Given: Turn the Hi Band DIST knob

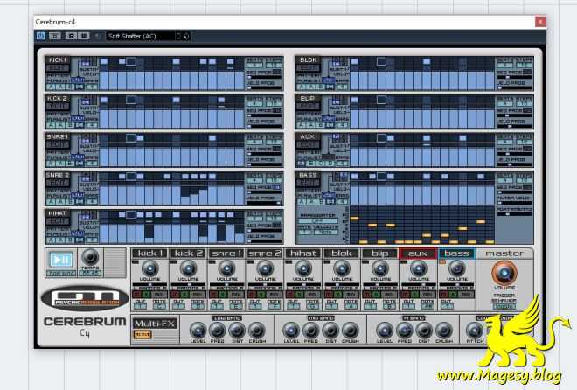Looking at the screenshot, I should 424,330.
